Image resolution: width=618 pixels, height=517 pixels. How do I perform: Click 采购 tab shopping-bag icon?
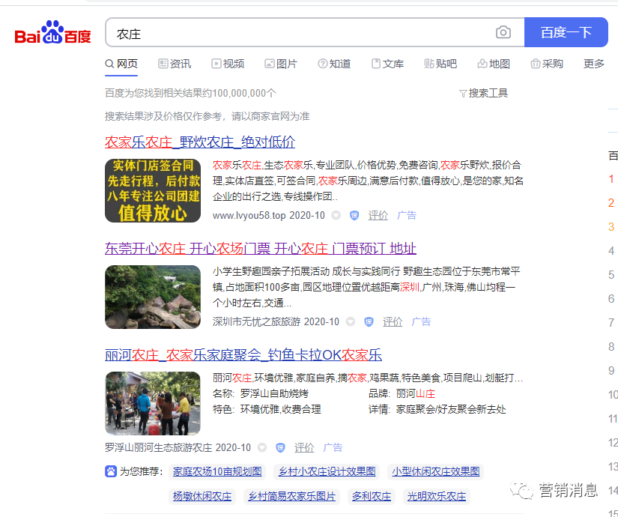(536, 64)
